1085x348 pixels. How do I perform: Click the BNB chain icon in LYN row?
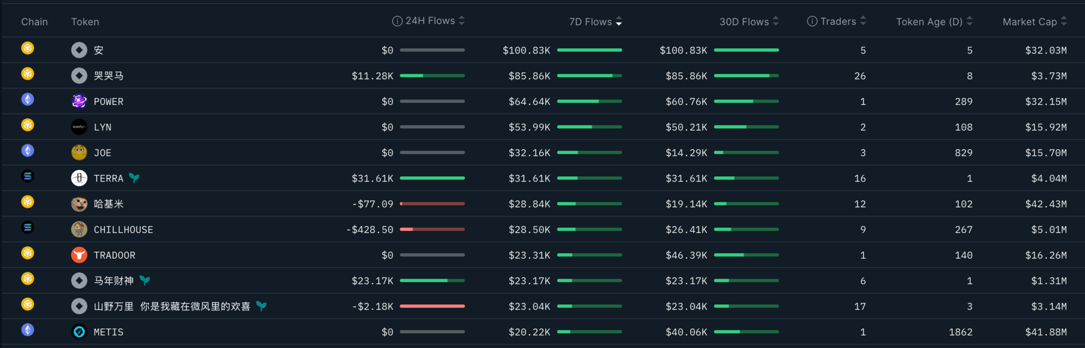tap(28, 125)
